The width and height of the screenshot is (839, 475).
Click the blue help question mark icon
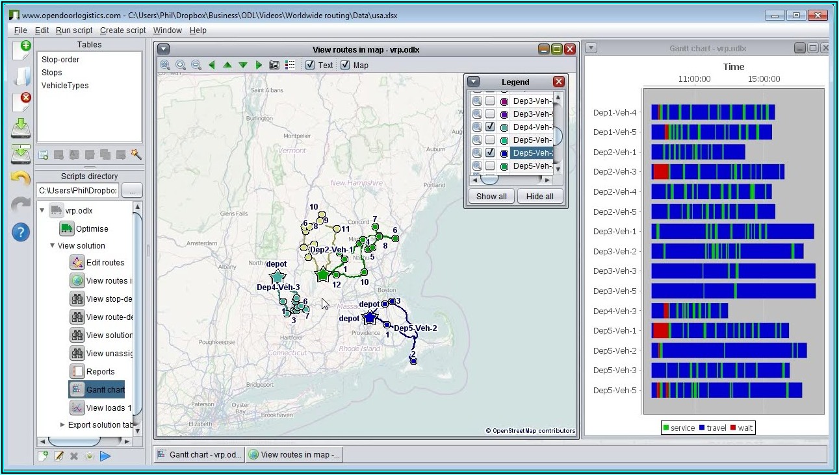point(21,232)
